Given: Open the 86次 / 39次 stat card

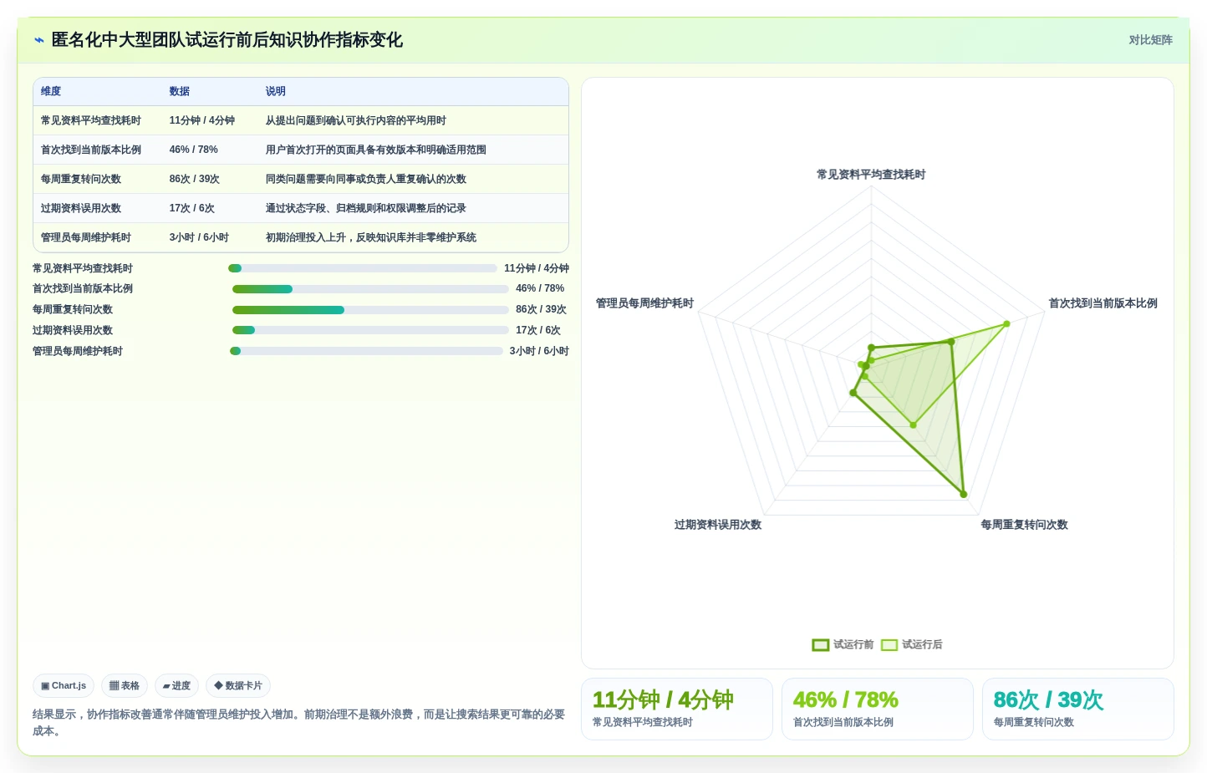Looking at the screenshot, I should point(1078,709).
